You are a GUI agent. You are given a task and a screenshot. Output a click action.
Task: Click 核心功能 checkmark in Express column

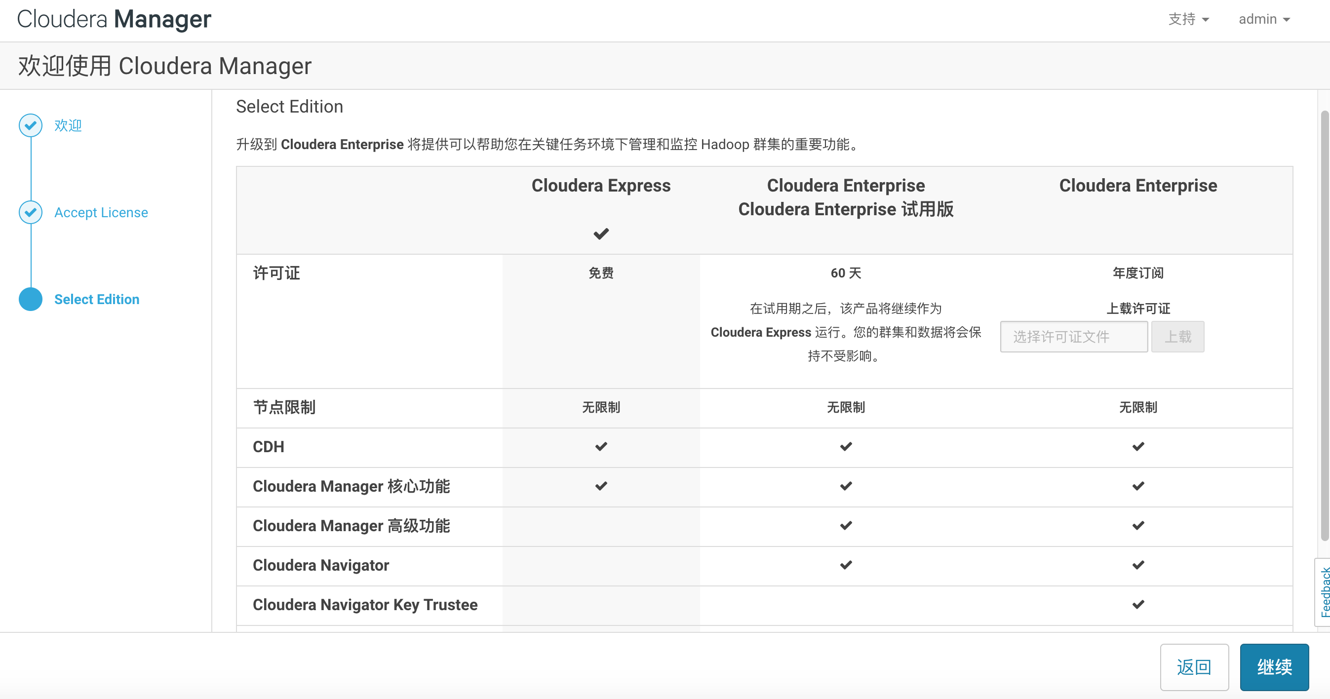coord(601,486)
